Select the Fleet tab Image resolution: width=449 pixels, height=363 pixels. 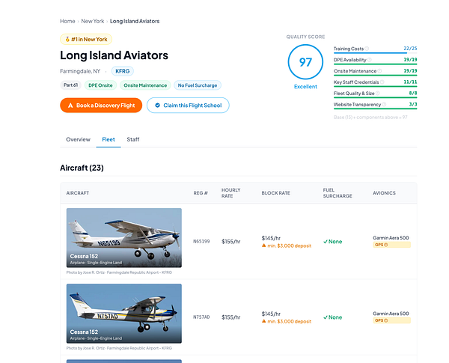tap(109, 139)
